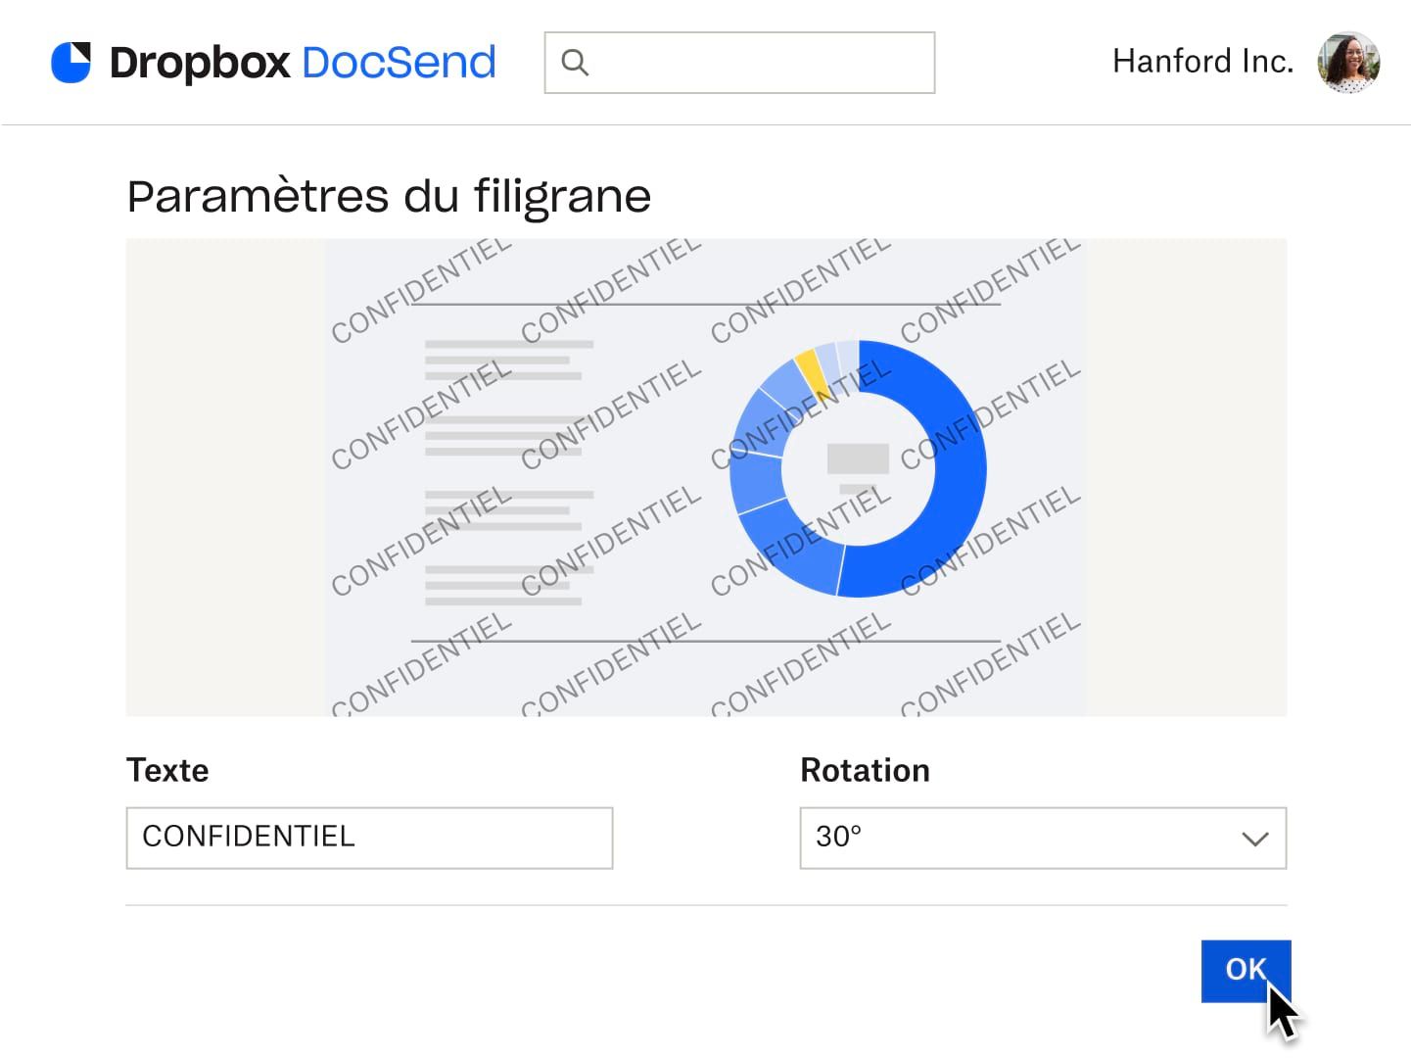Click the Texte field label

(166, 771)
